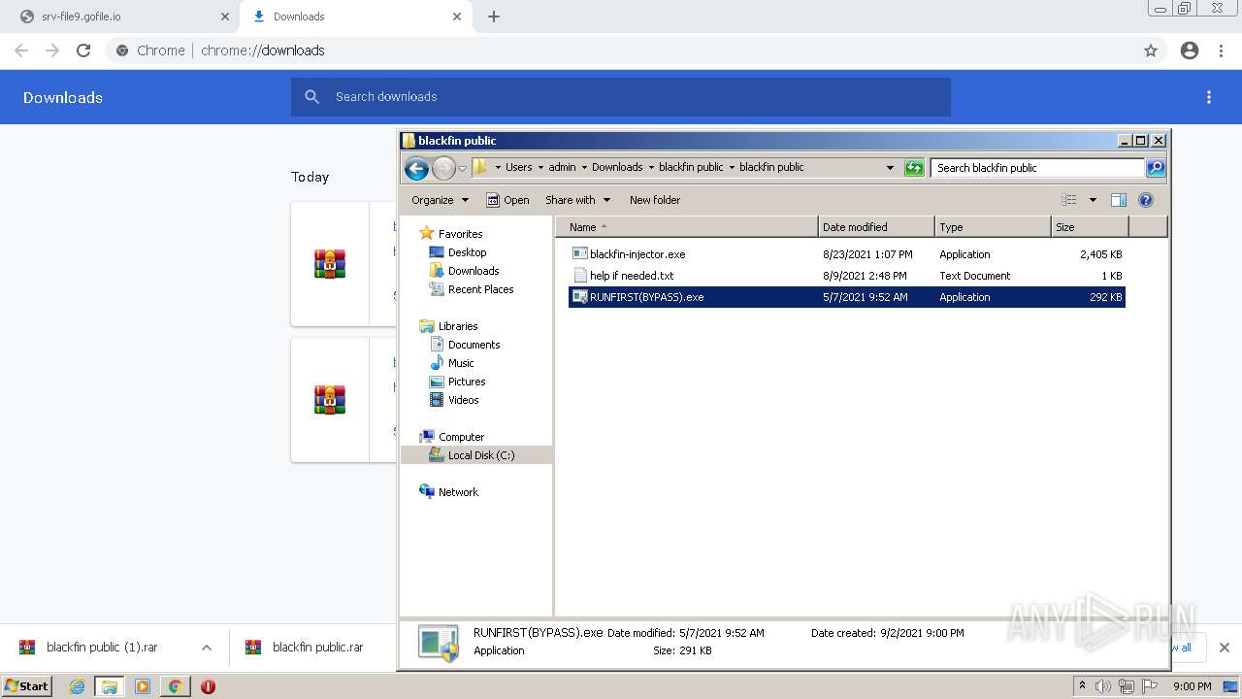Click Windows Media Player taskbar icon
Image resolution: width=1242 pixels, height=699 pixels.
(x=143, y=686)
